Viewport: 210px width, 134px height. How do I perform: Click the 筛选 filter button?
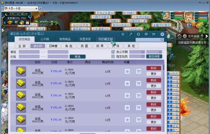[77, 57]
